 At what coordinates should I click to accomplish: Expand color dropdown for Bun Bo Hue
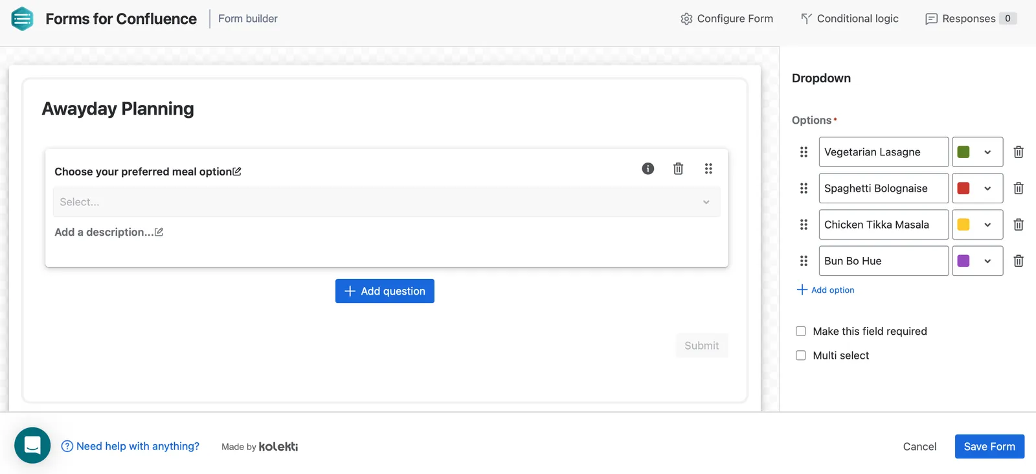click(x=987, y=261)
